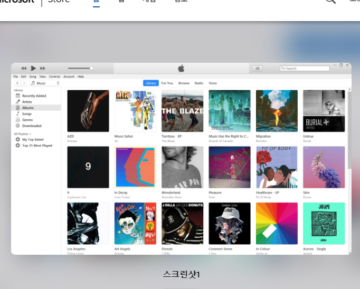Select Artists in the sidebar
Image resolution: width=360 pixels, height=289 pixels.
coord(36,102)
